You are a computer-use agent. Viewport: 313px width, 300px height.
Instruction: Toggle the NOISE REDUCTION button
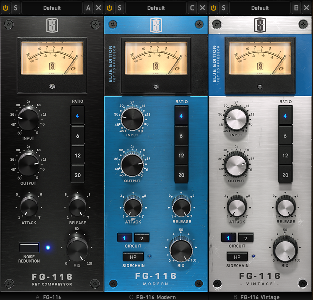pyautogui.click(x=29, y=248)
